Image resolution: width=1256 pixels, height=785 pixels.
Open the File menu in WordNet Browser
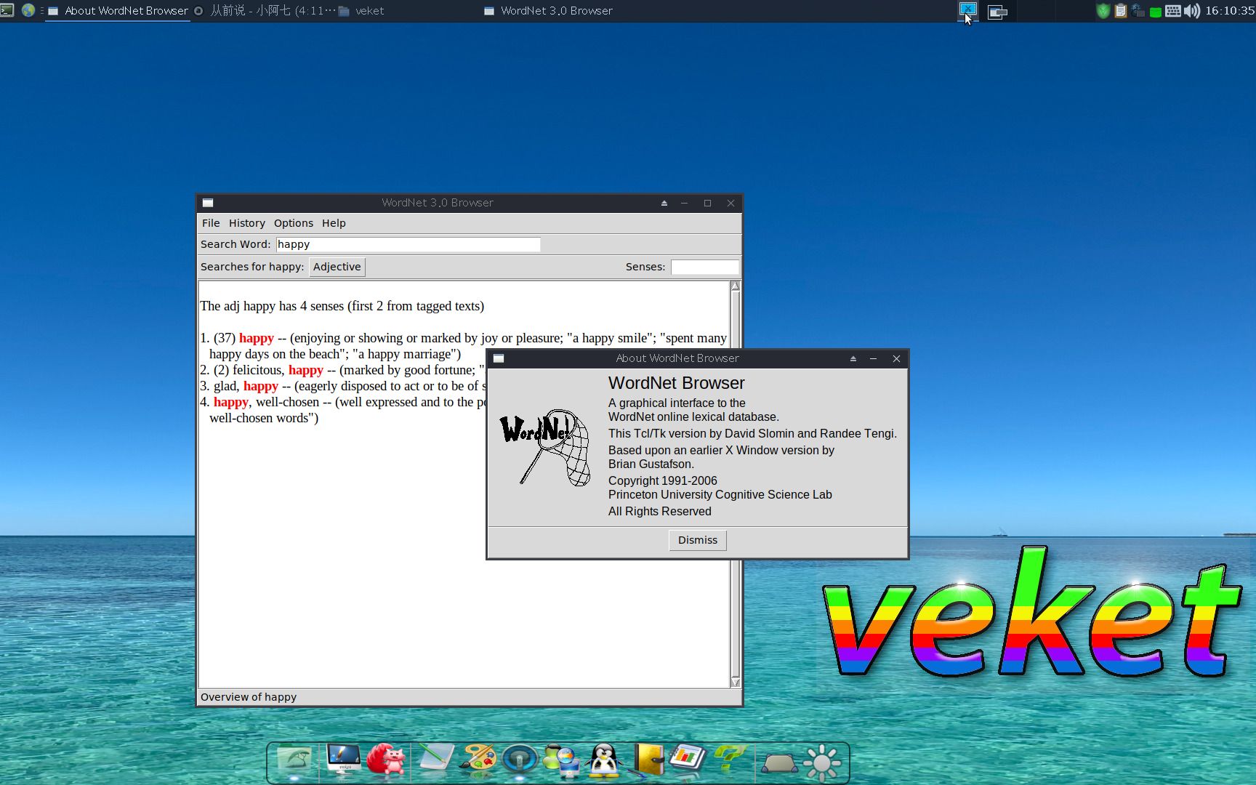[x=211, y=223]
